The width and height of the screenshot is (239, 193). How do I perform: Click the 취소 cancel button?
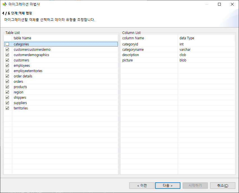223,185
